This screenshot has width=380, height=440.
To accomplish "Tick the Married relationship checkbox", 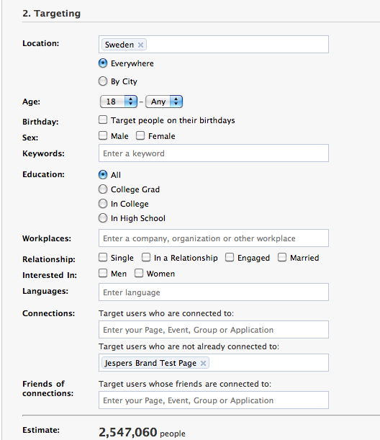I will tap(282, 257).
